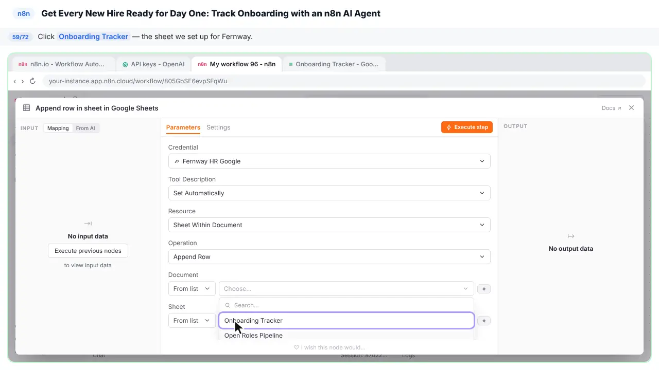Toggle the Mapping input mode
659x370 pixels.
pos(58,128)
